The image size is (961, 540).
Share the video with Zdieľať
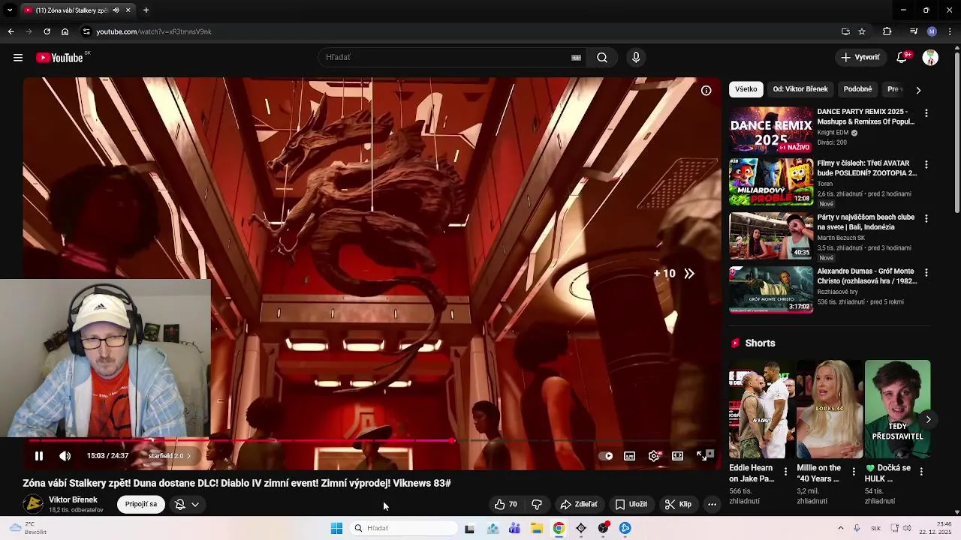579,504
